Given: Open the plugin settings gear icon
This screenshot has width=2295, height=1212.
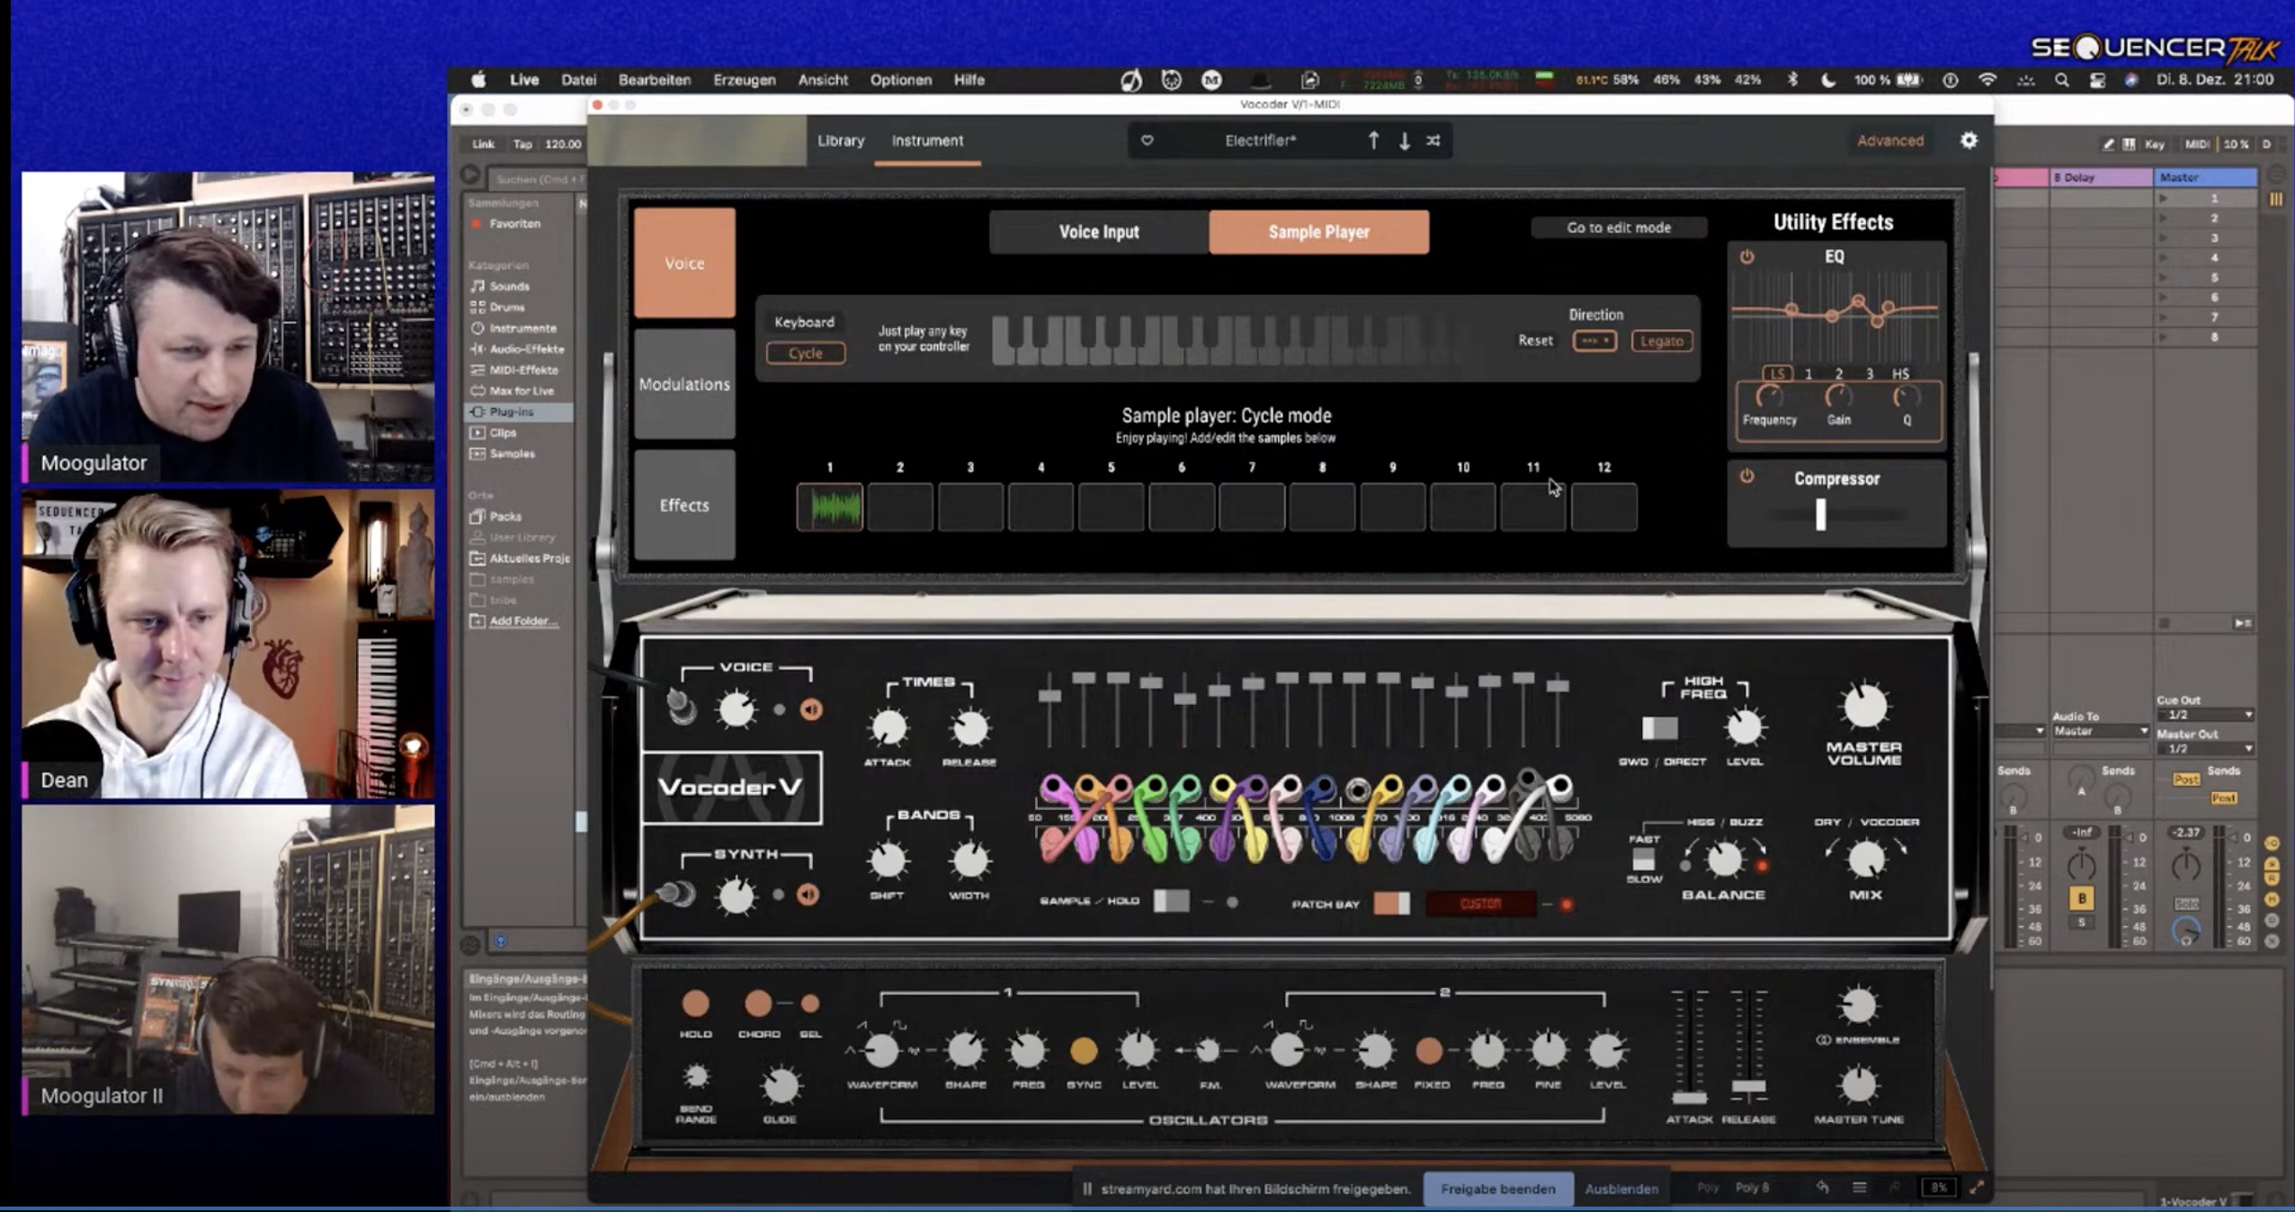Looking at the screenshot, I should [1969, 140].
